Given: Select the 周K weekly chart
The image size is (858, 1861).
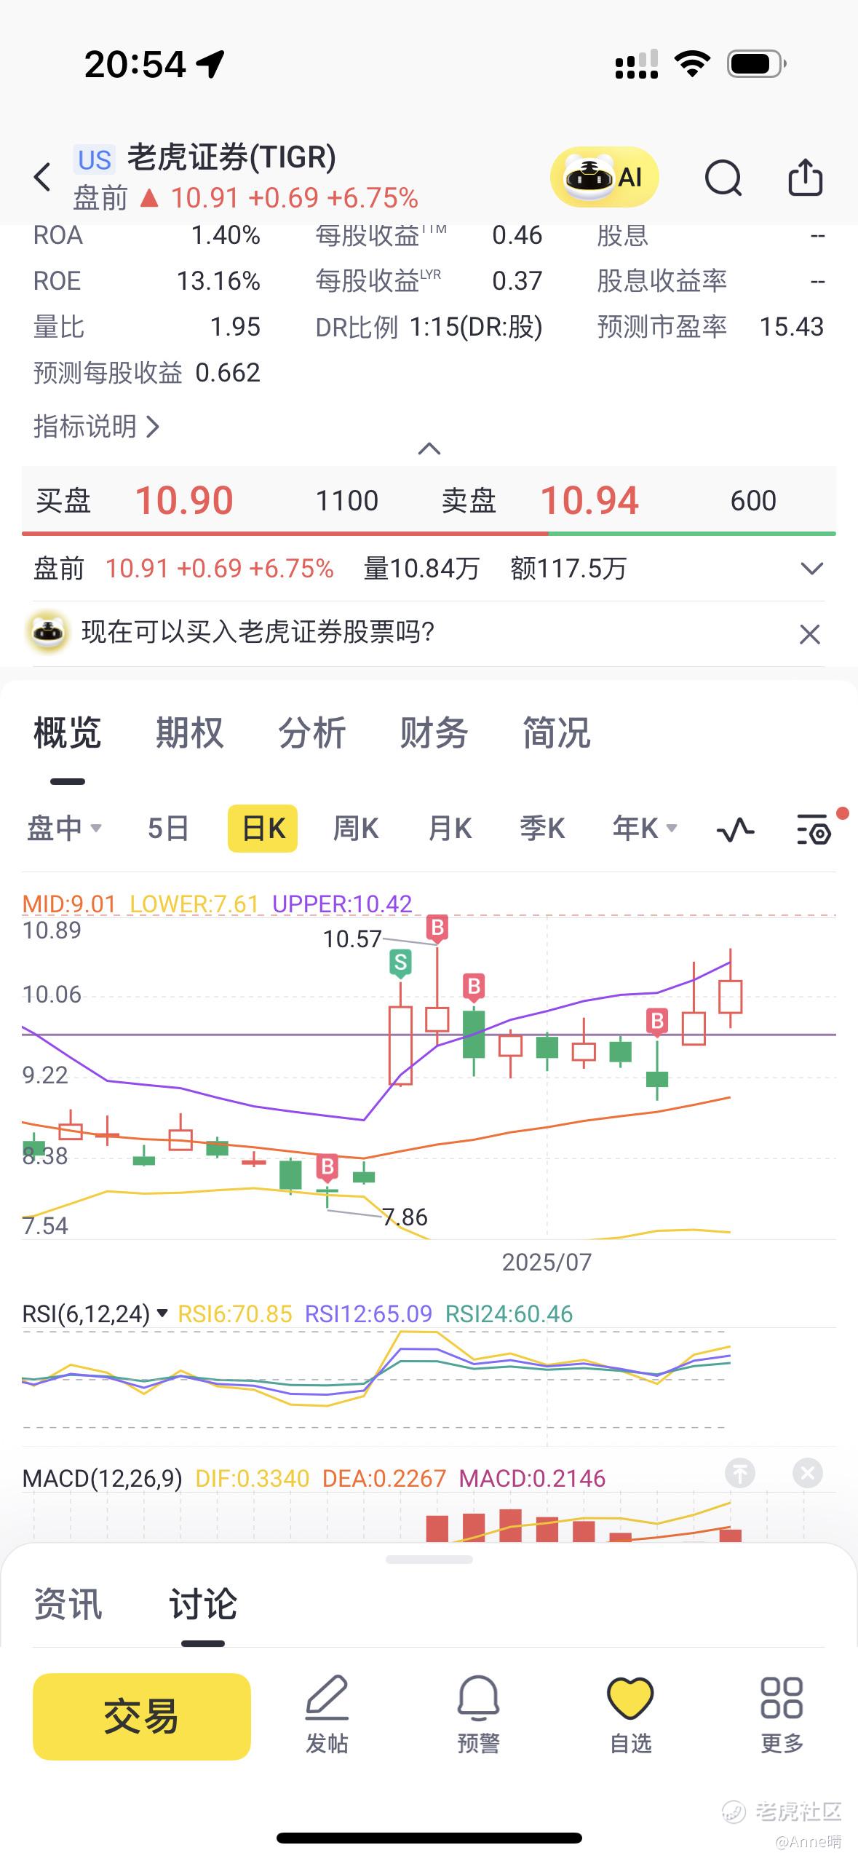Looking at the screenshot, I should (355, 829).
